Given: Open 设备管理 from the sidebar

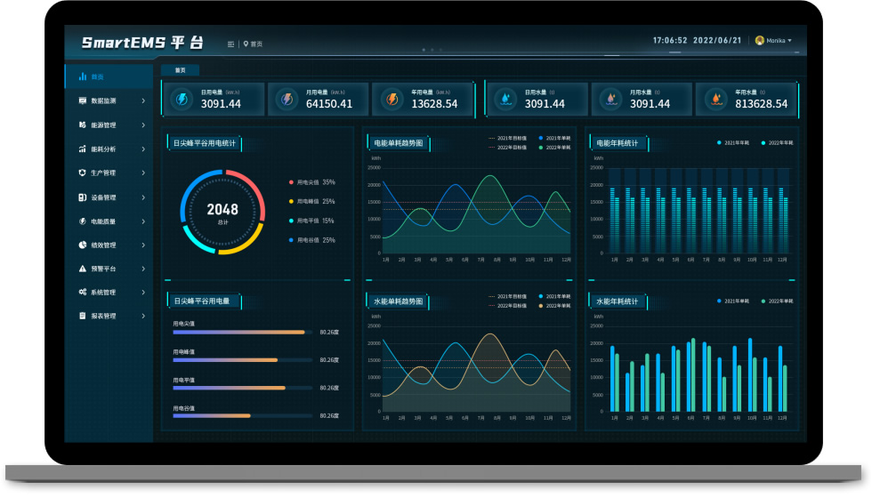Looking at the screenshot, I should pyautogui.click(x=103, y=197).
